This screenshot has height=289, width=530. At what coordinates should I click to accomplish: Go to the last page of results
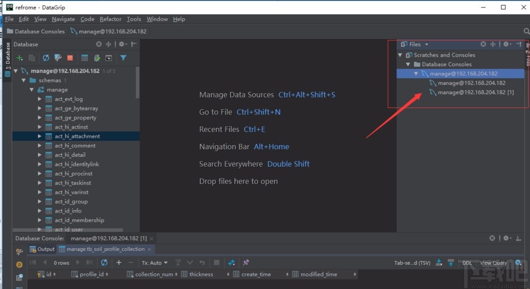[89, 263]
